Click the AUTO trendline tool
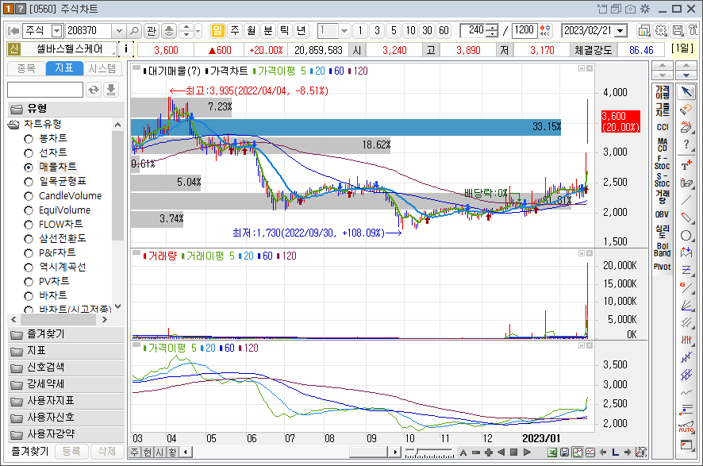Viewport: 703px width, 466px height. (686, 426)
